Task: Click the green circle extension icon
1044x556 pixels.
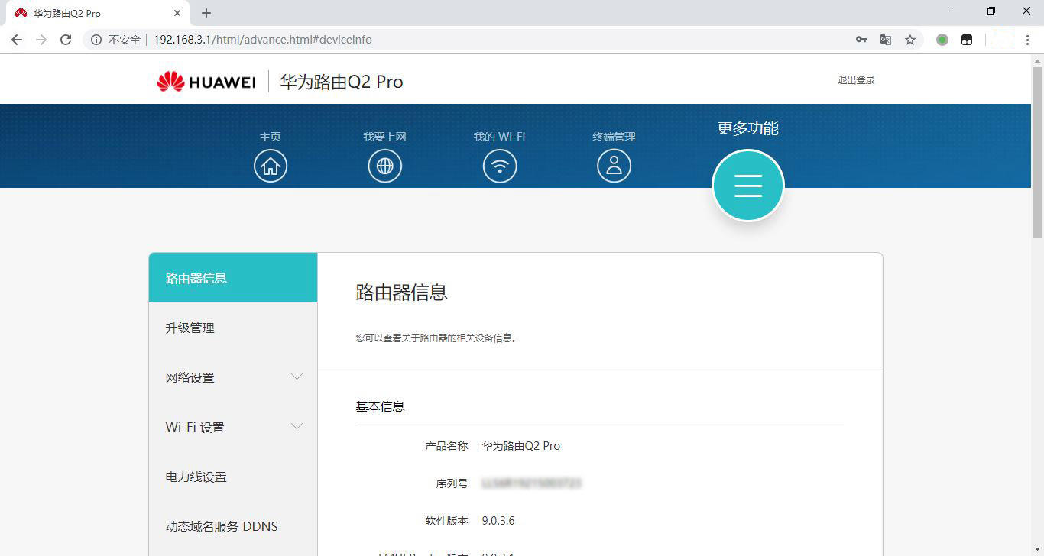Action: tap(942, 40)
